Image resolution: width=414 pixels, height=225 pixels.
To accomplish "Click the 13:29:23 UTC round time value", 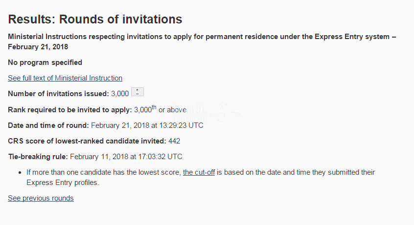I will [x=182, y=125].
